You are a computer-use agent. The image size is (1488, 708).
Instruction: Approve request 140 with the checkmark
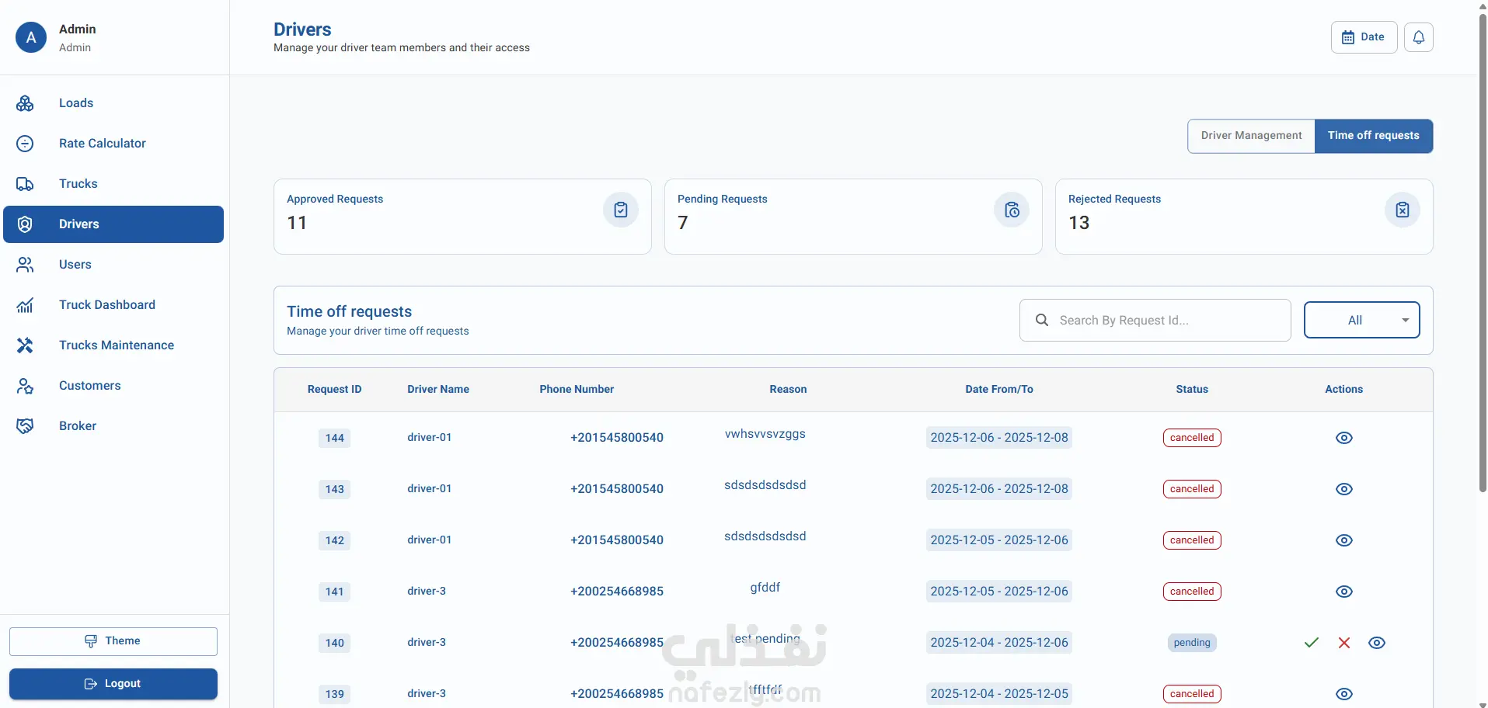[x=1312, y=643]
